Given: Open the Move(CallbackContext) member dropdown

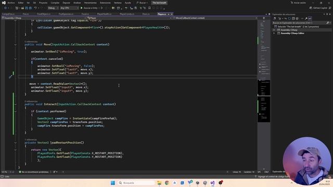Looking at the screenshot, I should coord(215,18).
